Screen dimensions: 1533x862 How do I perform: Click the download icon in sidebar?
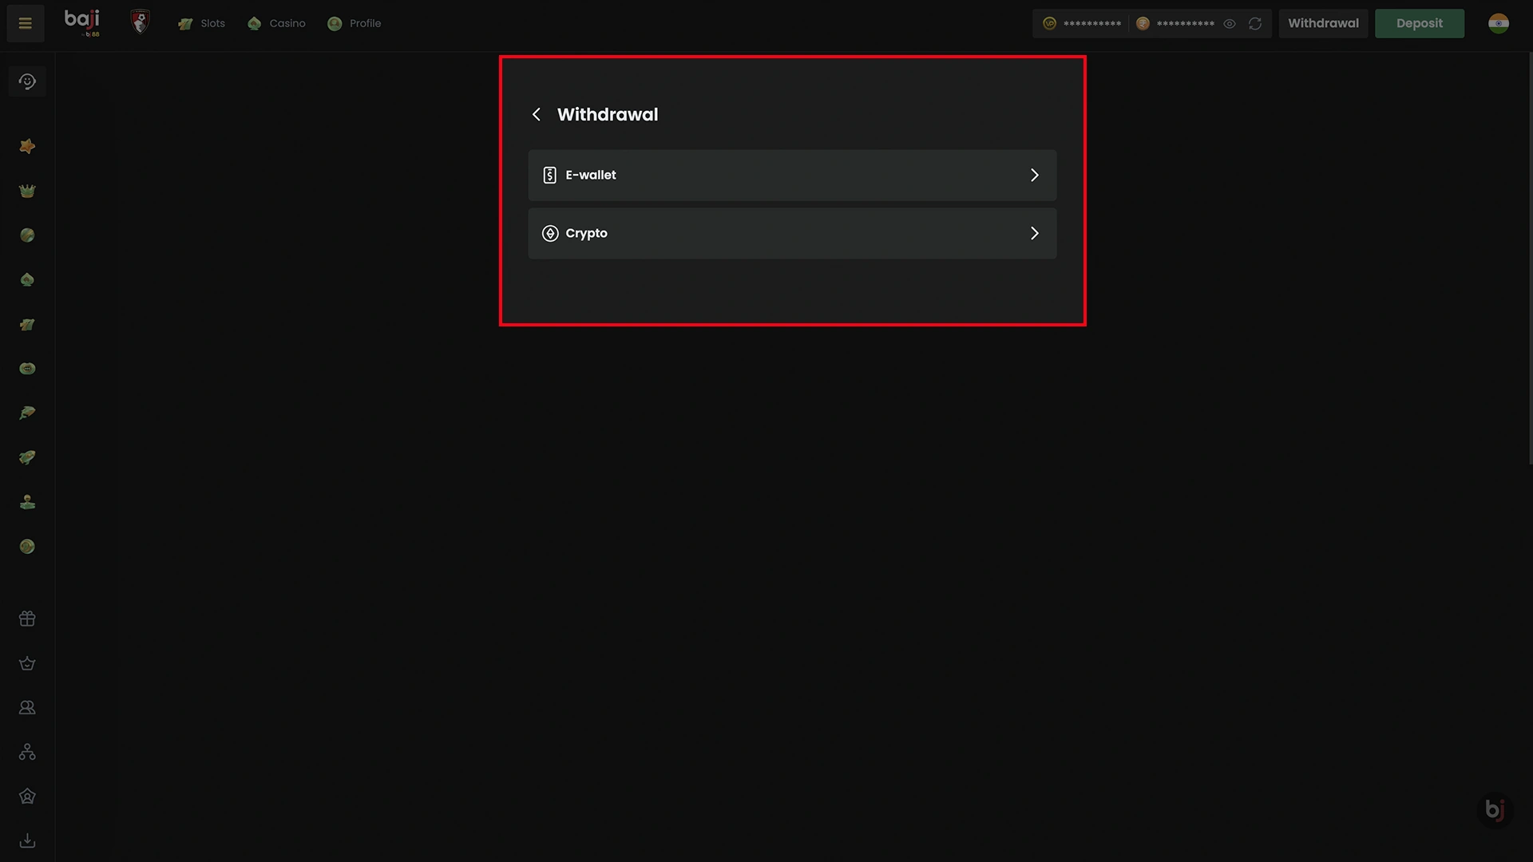pyautogui.click(x=27, y=840)
